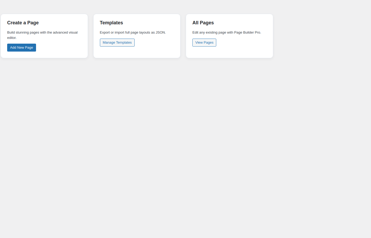Open Manage Templates
This screenshot has height=238, width=371.
[117, 43]
